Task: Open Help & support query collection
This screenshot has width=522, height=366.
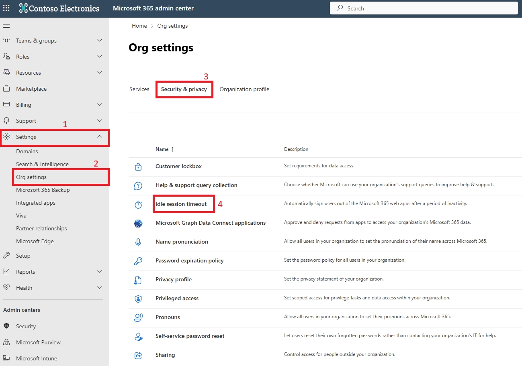Action: pos(197,185)
